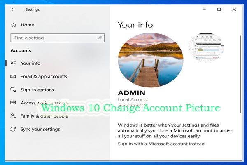Click the Email envelope icon
This screenshot has width=247, height=165.
(x=13, y=76)
